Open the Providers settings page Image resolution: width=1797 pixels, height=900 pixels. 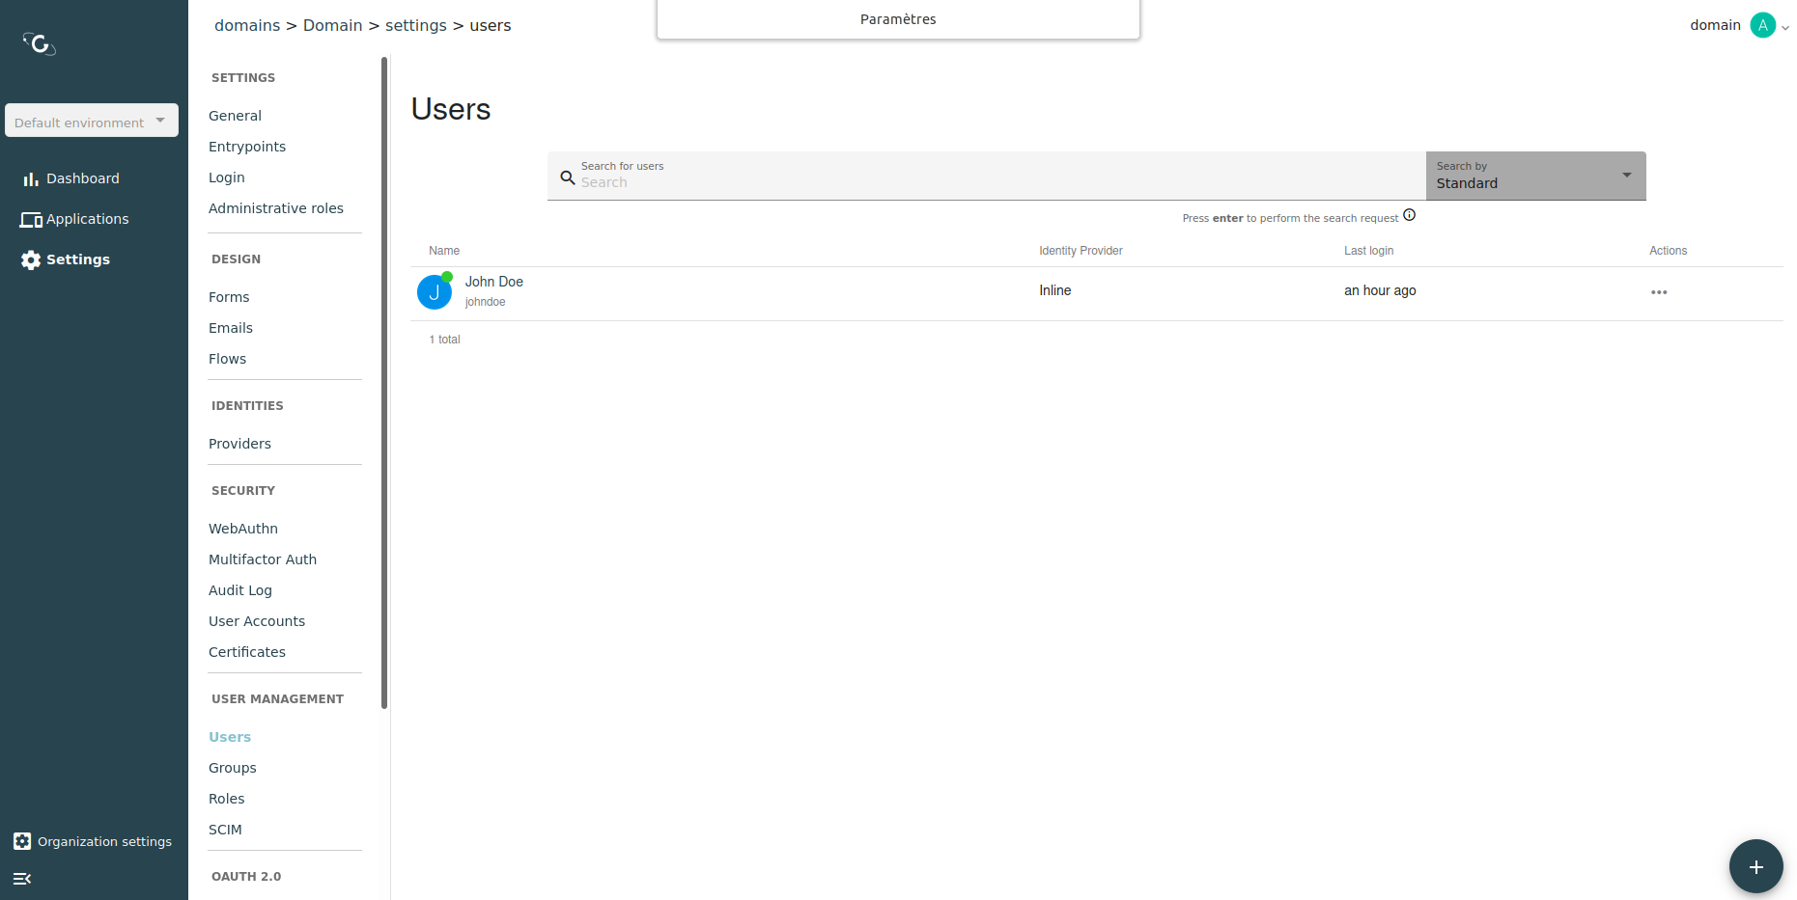[x=239, y=444]
